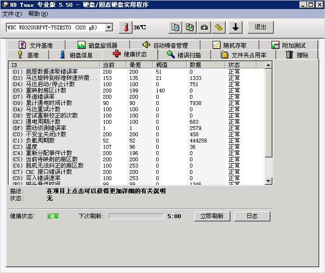
Task: Click the scatter icon on 随机存取 tab
Action: [217, 45]
